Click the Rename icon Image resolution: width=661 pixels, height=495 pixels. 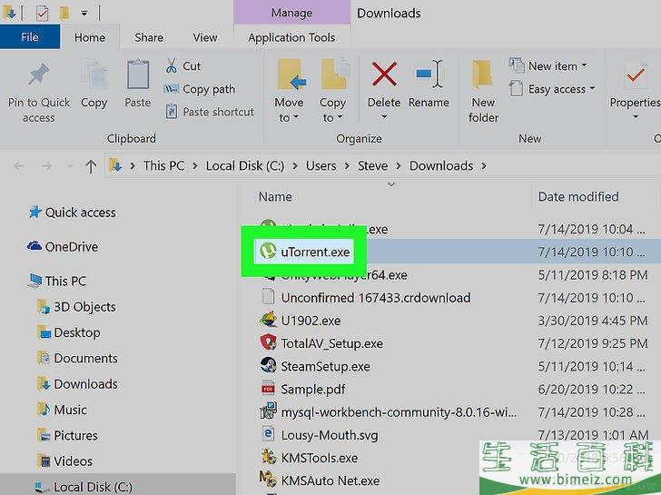429,74
